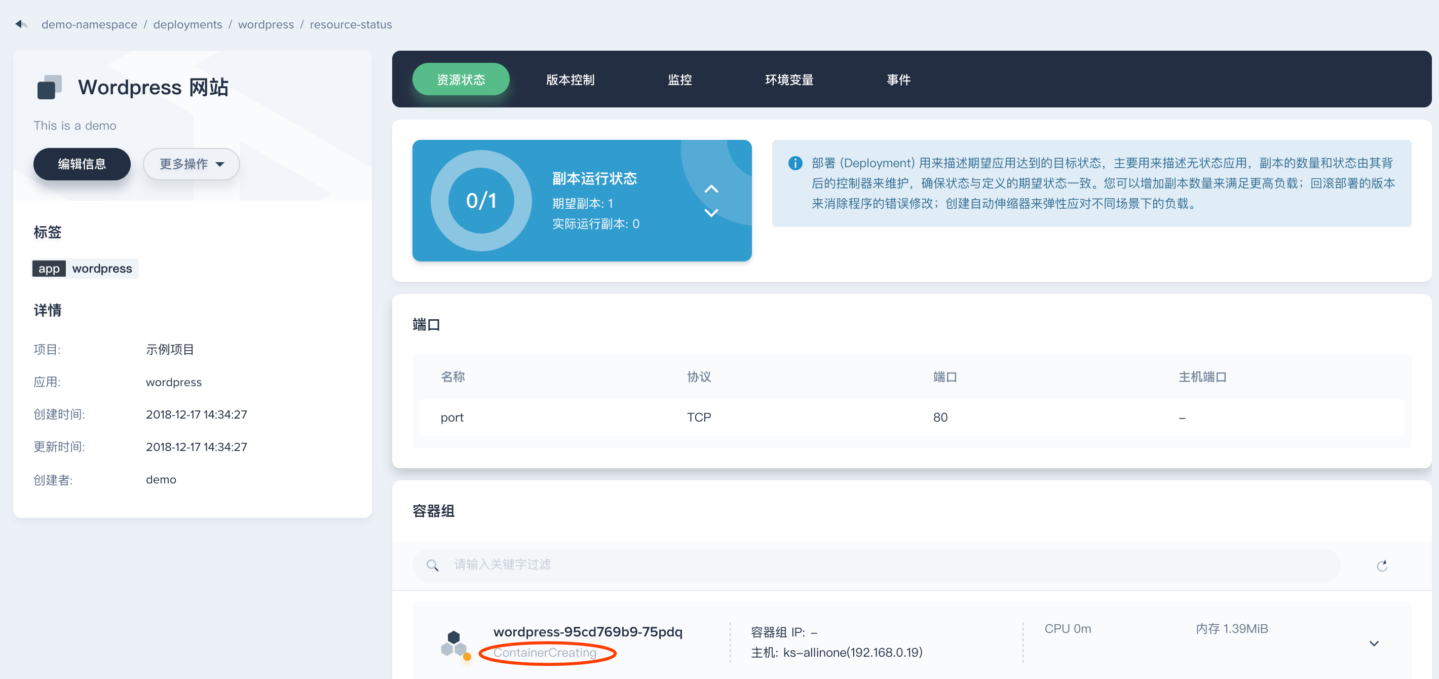Screen dimensions: 1439x679
Task: Select the 环境变量 tab
Action: pyautogui.click(x=789, y=80)
